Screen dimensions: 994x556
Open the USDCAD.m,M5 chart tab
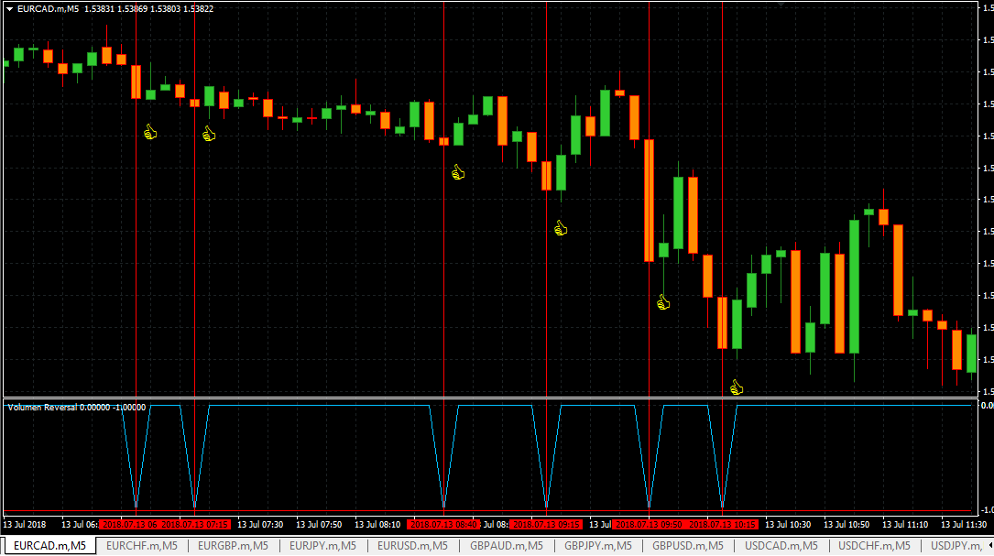click(x=781, y=545)
